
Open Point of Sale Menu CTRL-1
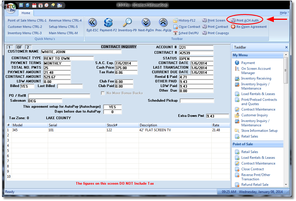(27, 20)
